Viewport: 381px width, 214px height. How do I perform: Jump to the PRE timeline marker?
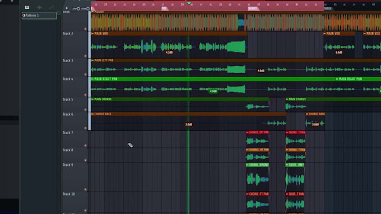(x=164, y=8)
